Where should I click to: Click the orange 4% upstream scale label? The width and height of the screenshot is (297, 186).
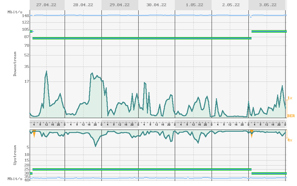(290, 140)
